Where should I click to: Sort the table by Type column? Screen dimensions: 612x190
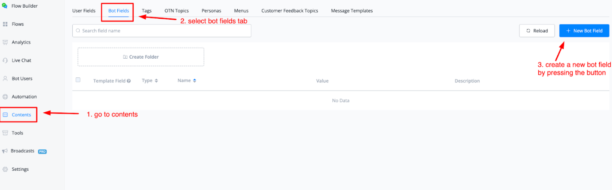pos(156,80)
